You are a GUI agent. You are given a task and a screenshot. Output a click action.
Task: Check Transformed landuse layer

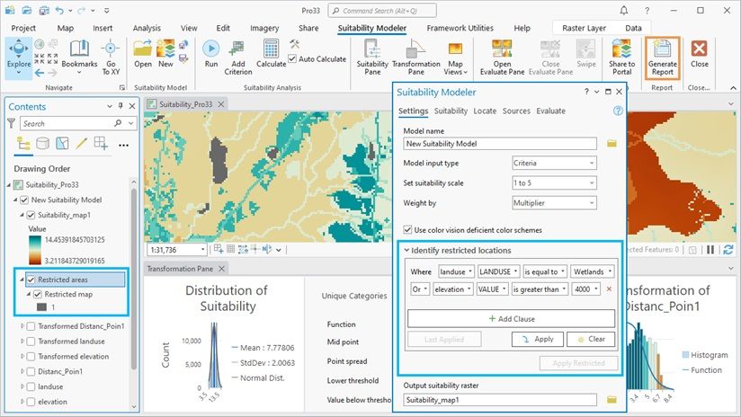pos(31,342)
